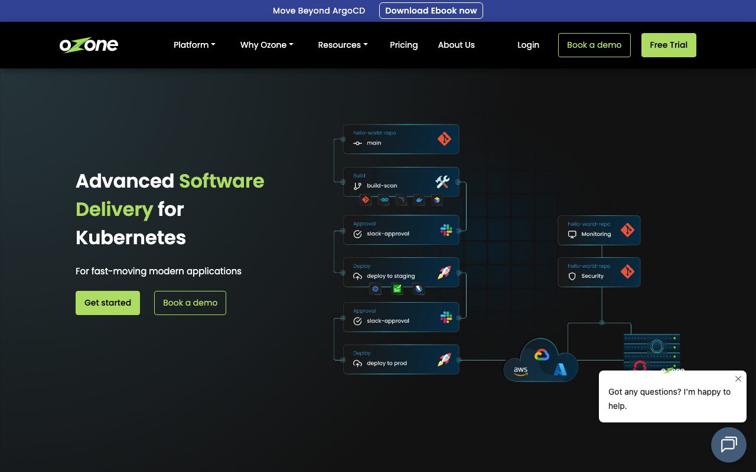The width and height of the screenshot is (756, 472).
Task: Expand the Why Ozone dropdown menu
Action: point(267,45)
